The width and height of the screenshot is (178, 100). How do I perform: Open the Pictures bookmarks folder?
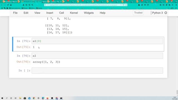click(25, 8)
